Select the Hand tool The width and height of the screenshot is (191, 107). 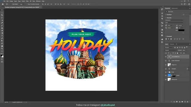2,46
